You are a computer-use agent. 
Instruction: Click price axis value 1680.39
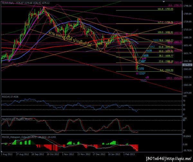(x=187, y=37)
